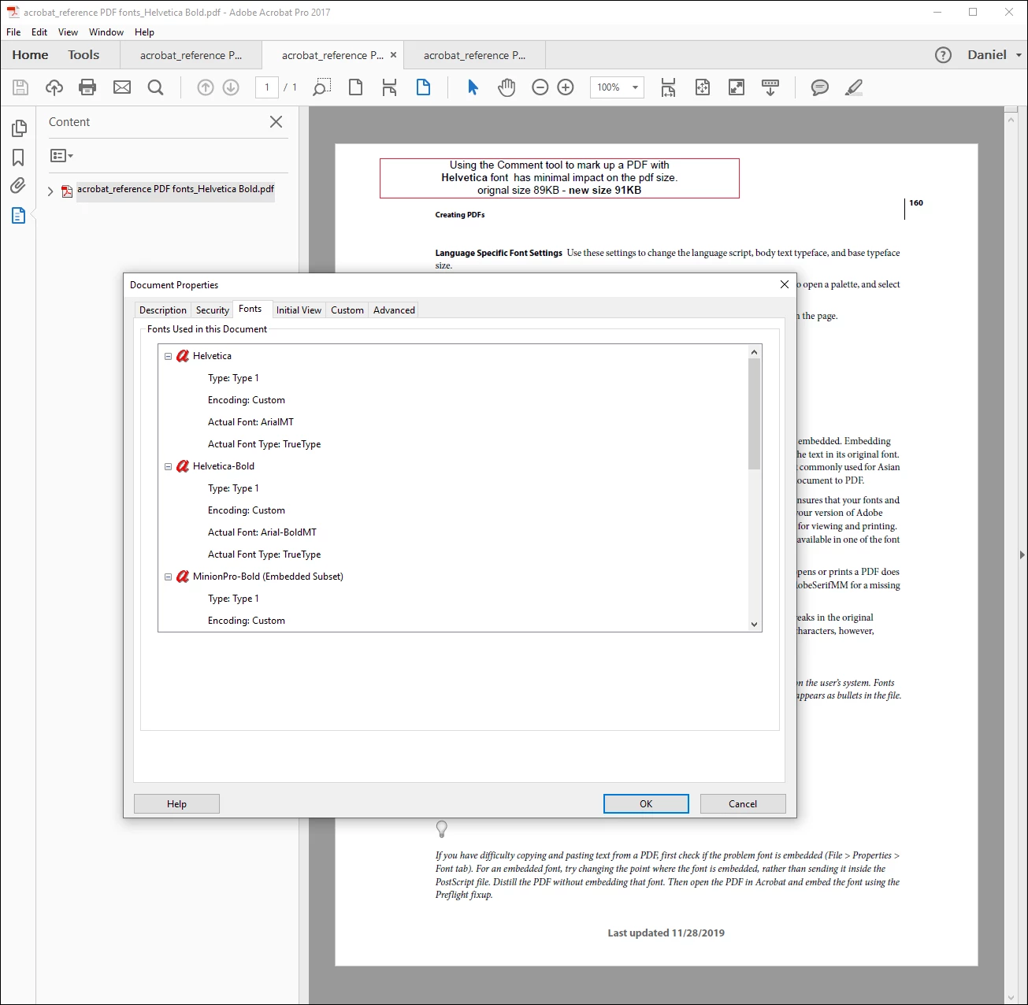Open the Help question mark icon

(x=943, y=55)
